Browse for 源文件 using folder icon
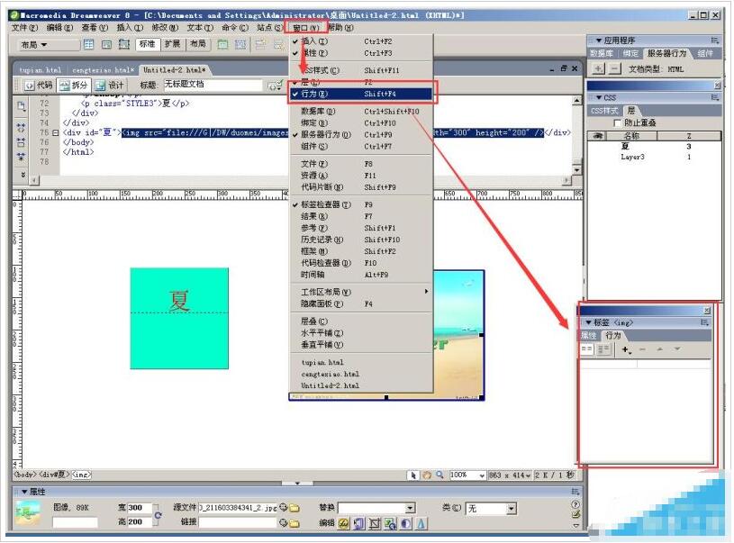Viewport: 734px width, 543px height. [294, 508]
